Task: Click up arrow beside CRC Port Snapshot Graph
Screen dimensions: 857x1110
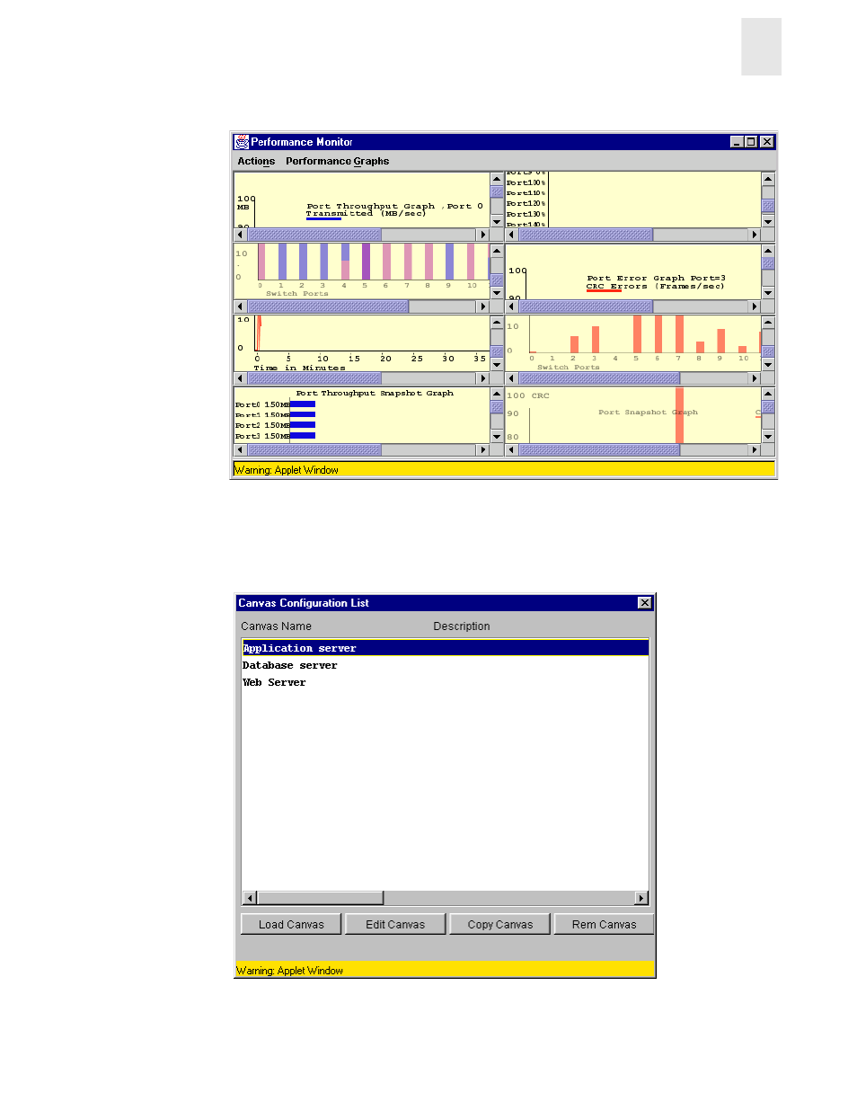Action: [768, 394]
